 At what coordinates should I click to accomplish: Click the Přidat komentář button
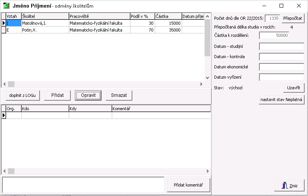click(188, 185)
